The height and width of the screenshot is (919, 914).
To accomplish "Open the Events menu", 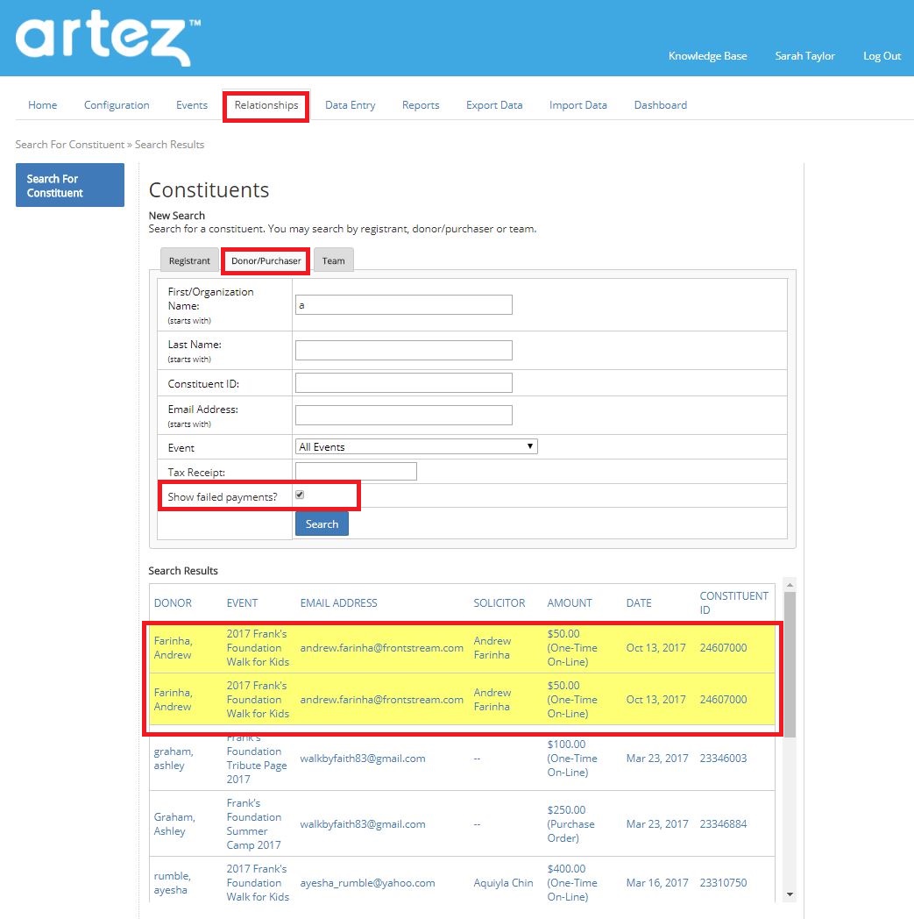I will 192,105.
